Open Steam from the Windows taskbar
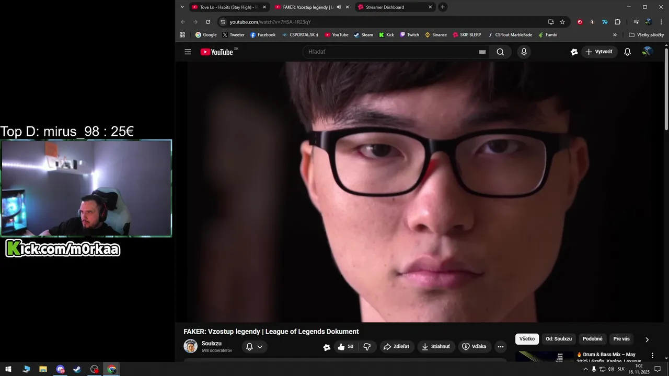The image size is (669, 376). [77, 369]
